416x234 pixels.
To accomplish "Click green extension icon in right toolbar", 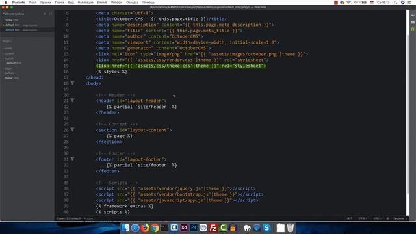I will [413, 29].
